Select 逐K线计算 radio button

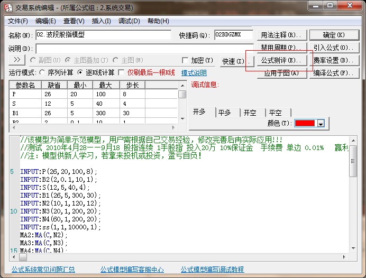(x=80, y=72)
